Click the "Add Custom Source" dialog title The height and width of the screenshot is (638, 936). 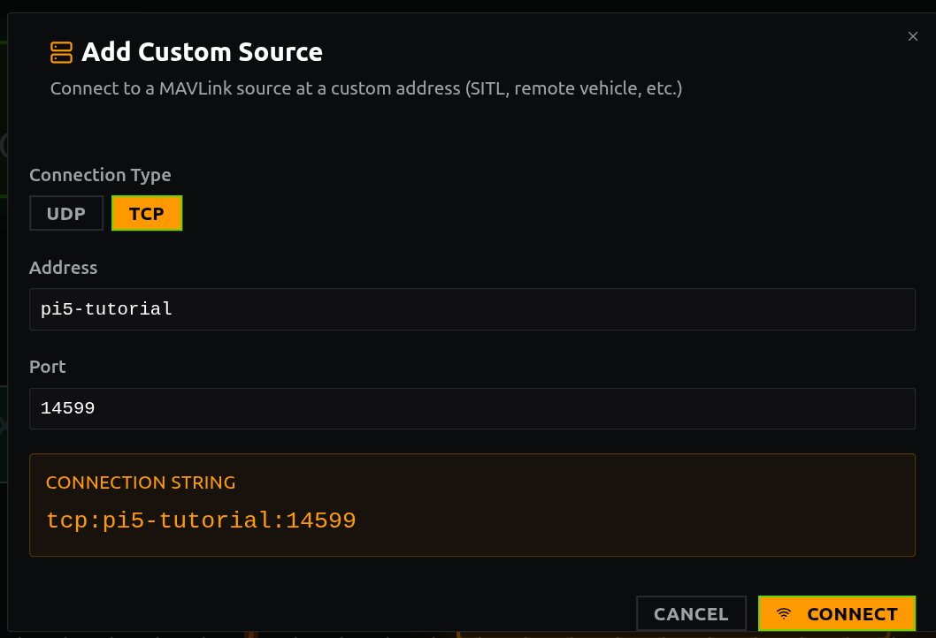pos(202,52)
